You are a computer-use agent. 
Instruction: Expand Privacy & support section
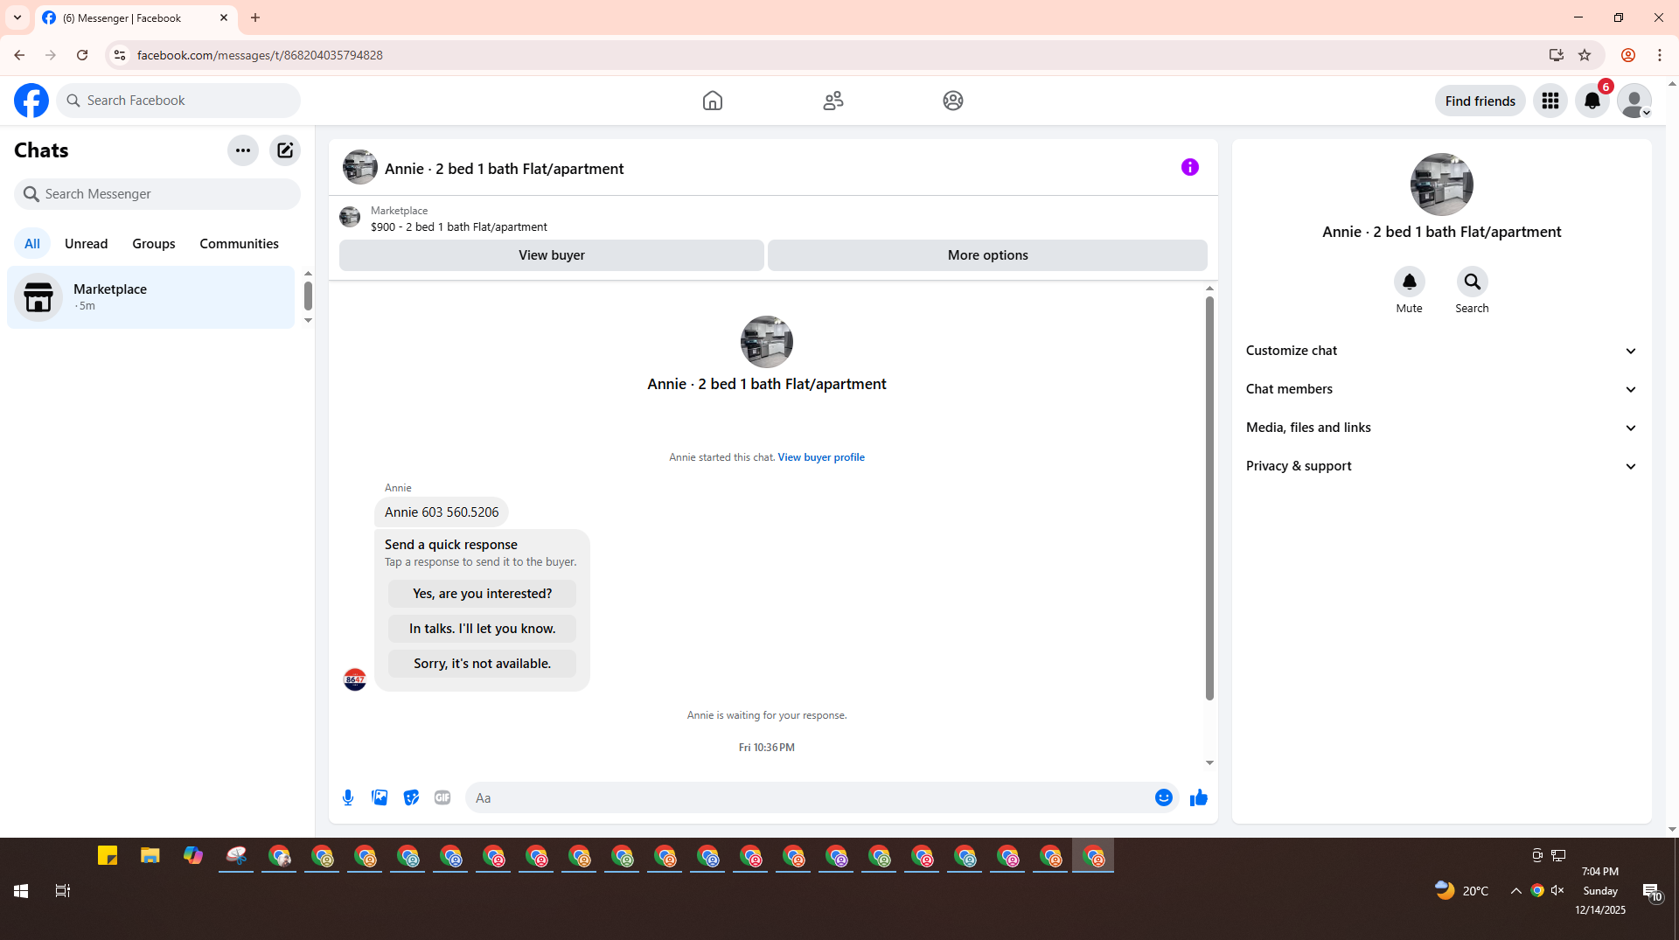click(x=1441, y=466)
